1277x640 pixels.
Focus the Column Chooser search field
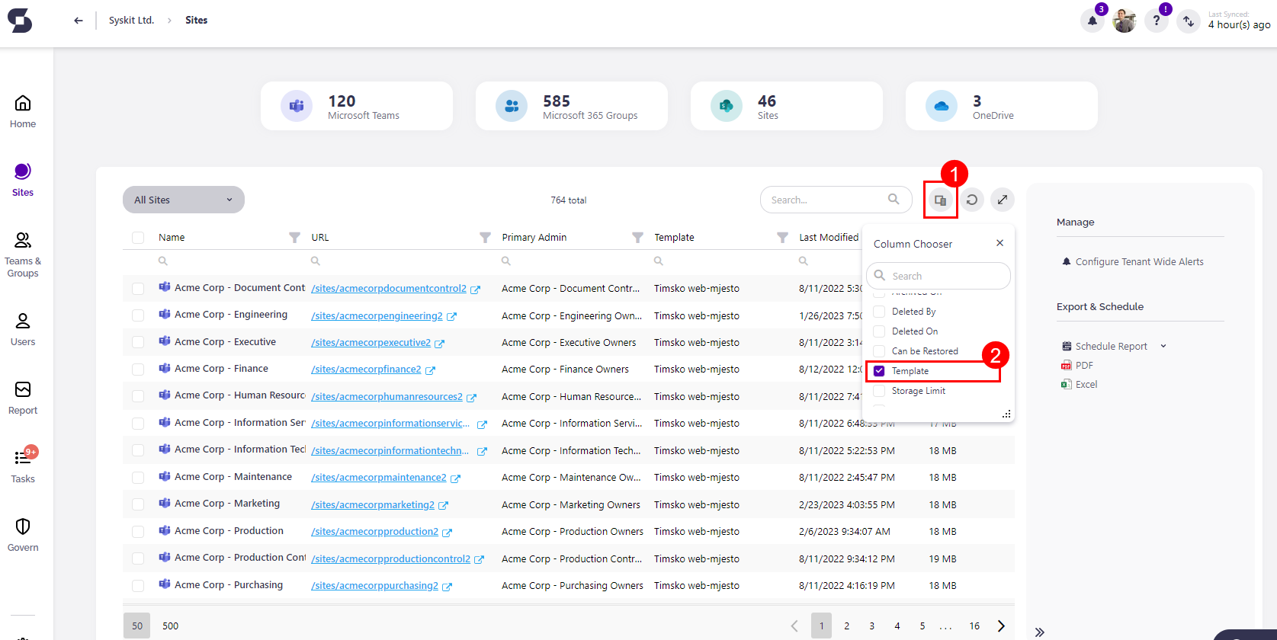[938, 276]
